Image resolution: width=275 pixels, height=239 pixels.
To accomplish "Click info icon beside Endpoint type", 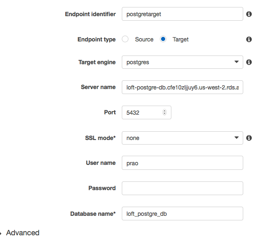I will click(x=249, y=39).
